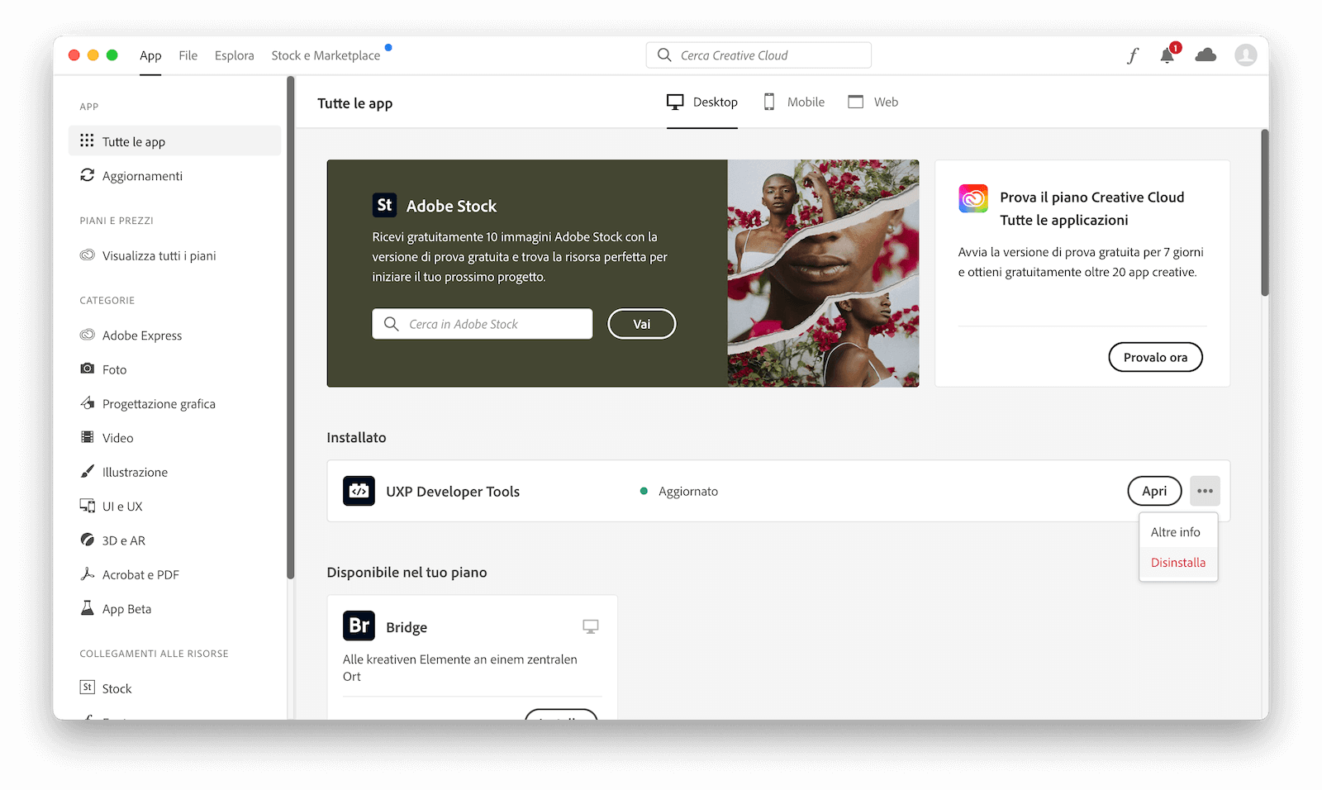The width and height of the screenshot is (1322, 790).
Task: Select Video category label
Action: 118,438
